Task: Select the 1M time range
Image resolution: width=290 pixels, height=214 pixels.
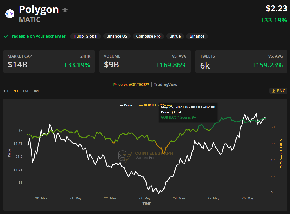Action: pyautogui.click(x=25, y=91)
